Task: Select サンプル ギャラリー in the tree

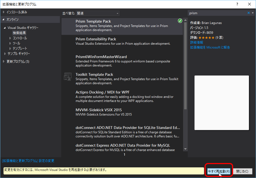Action: pos(18,54)
